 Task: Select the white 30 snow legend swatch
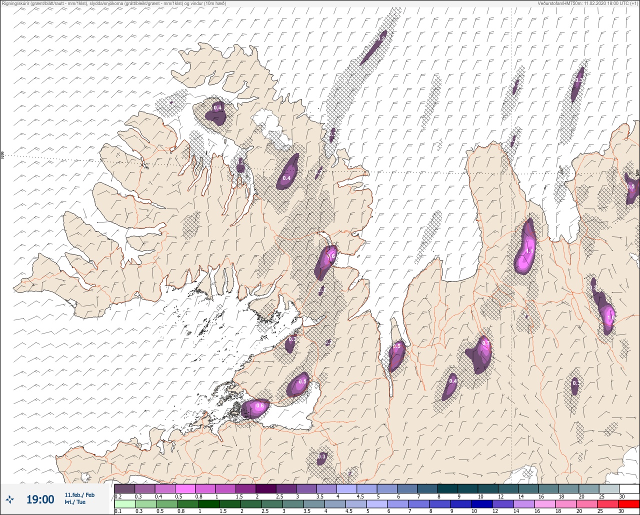(x=629, y=488)
